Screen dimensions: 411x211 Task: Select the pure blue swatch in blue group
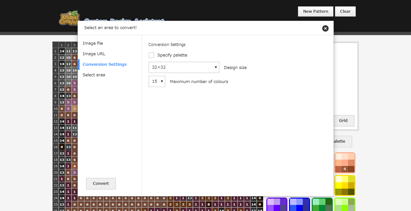click(300, 208)
